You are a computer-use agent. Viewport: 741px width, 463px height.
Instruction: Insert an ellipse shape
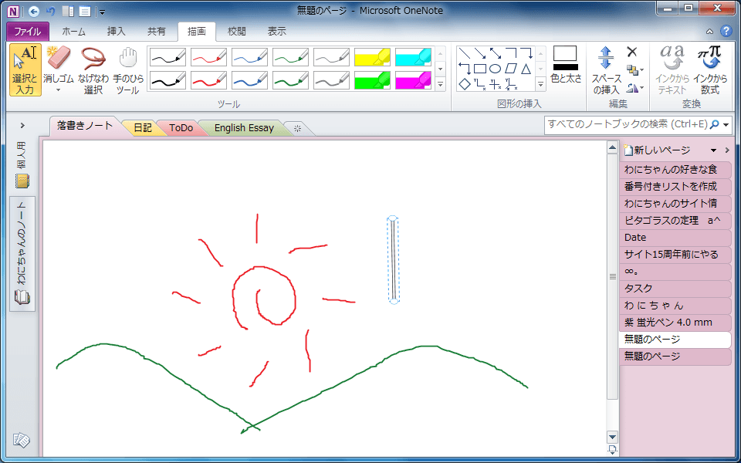tap(496, 69)
